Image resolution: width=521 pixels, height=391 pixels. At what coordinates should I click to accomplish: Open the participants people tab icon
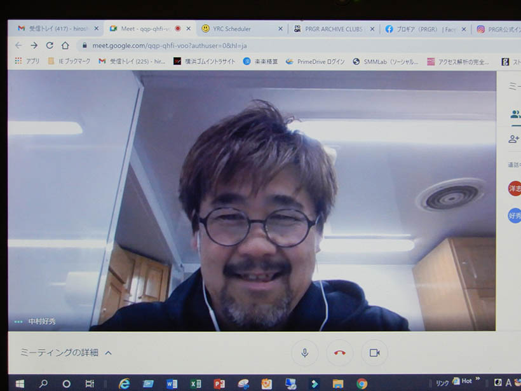[x=515, y=114]
